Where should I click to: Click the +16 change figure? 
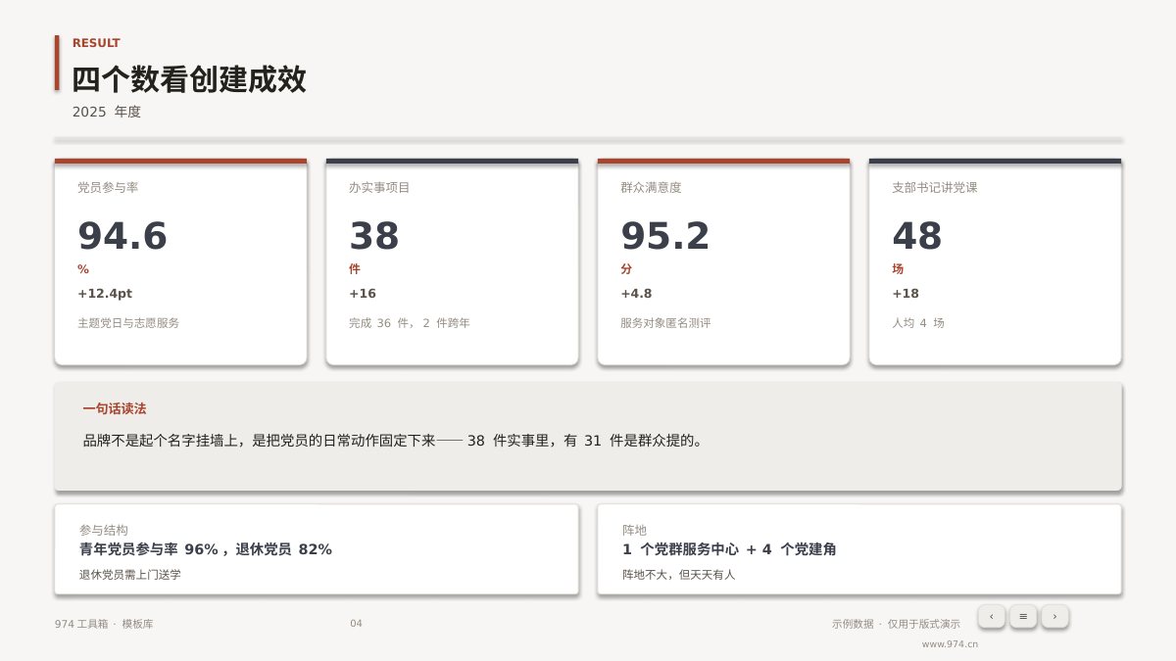pos(363,294)
